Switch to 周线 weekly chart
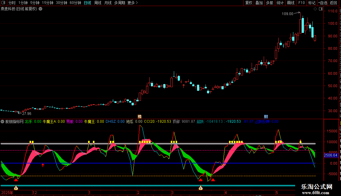Viewport: 341px width, 196px height. [x=98, y=3]
